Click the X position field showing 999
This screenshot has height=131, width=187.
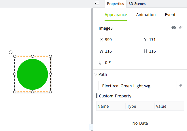pos(108,40)
